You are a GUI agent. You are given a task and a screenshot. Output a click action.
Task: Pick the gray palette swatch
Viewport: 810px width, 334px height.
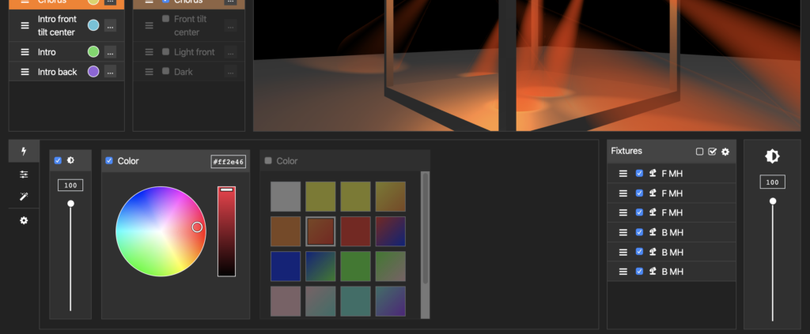point(286,197)
